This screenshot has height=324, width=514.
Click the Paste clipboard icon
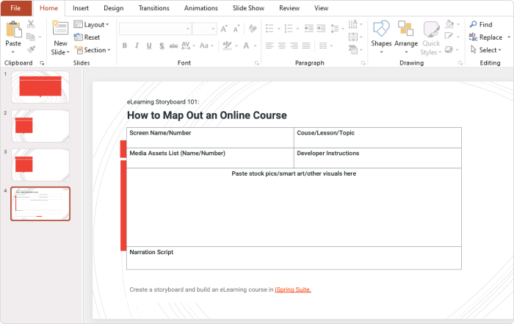14,29
